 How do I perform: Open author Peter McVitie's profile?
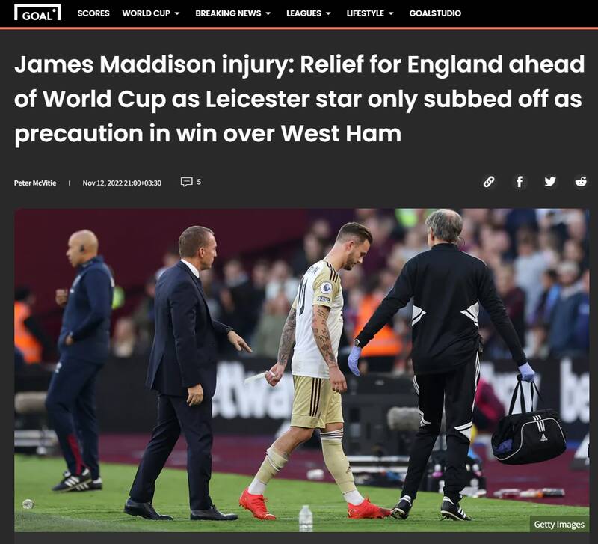(35, 183)
